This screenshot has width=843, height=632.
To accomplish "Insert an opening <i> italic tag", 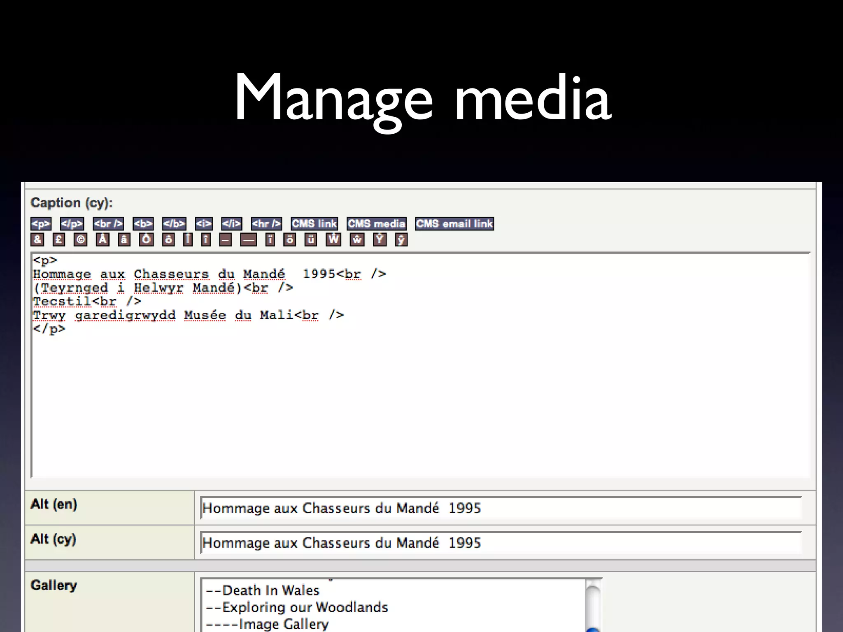I will 204,224.
